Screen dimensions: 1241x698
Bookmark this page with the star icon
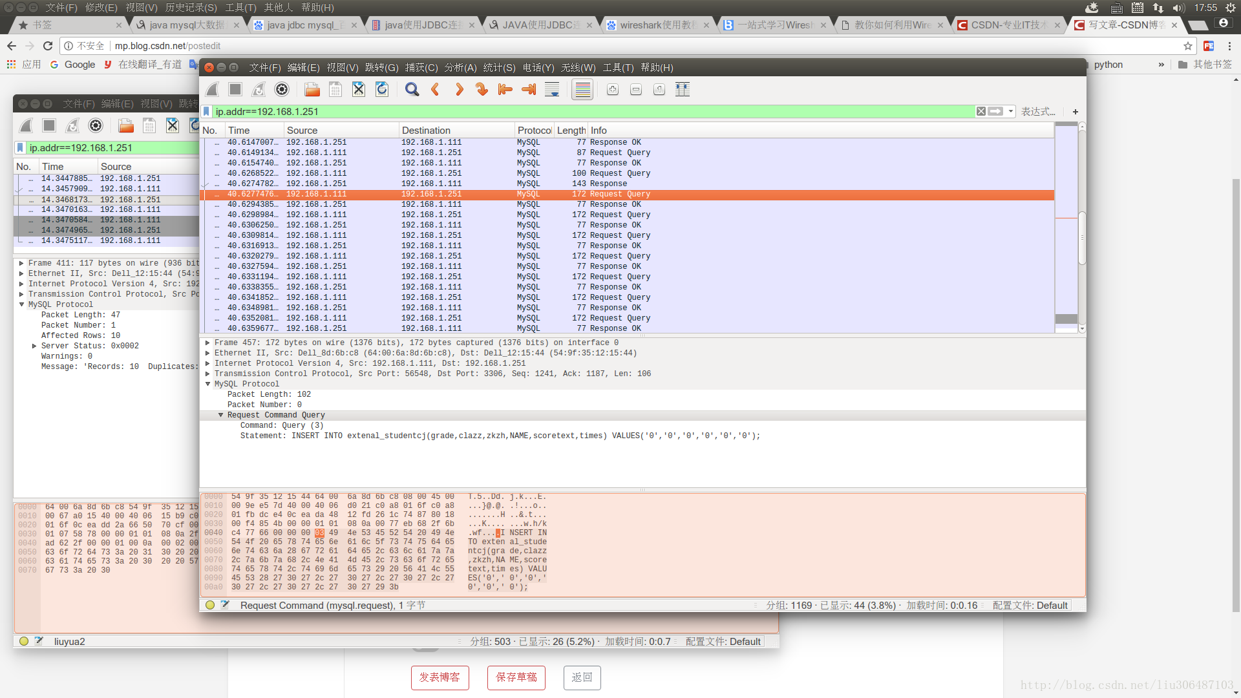(x=1188, y=47)
